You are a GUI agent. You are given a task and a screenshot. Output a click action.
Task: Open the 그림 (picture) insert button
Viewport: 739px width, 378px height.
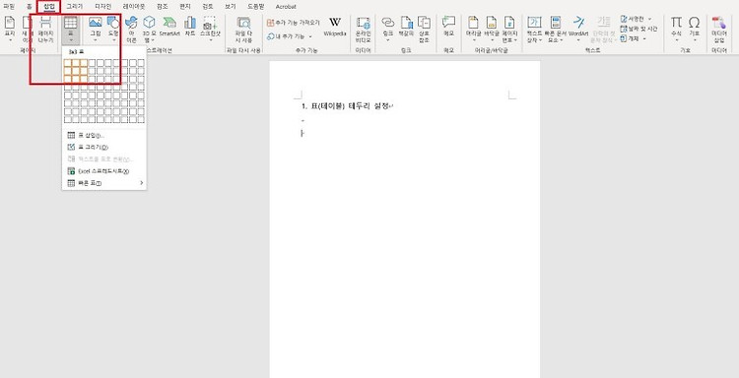[x=96, y=30]
